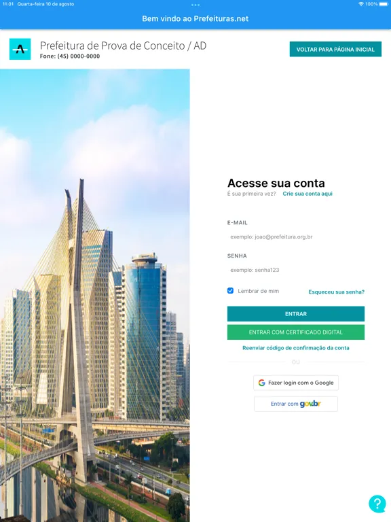The height and width of the screenshot is (522, 391).
Task: Choose Entrar com gov.br option
Action: 296,404
